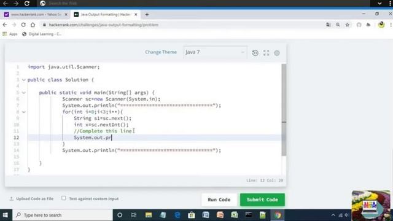Enter fullscreen editor mode
Viewport: 393px width, 221px height.
pyautogui.click(x=266, y=53)
